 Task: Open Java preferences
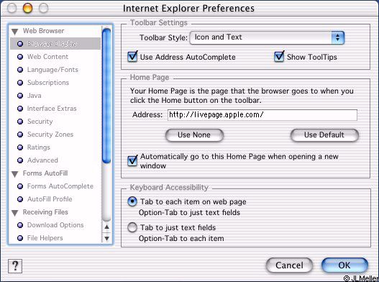(x=34, y=96)
